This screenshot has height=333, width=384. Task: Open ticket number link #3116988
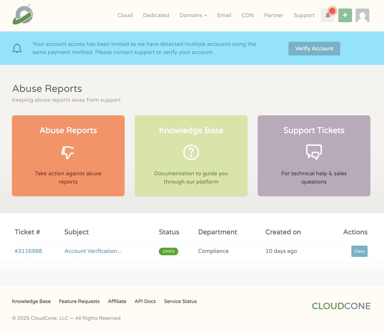click(x=28, y=251)
